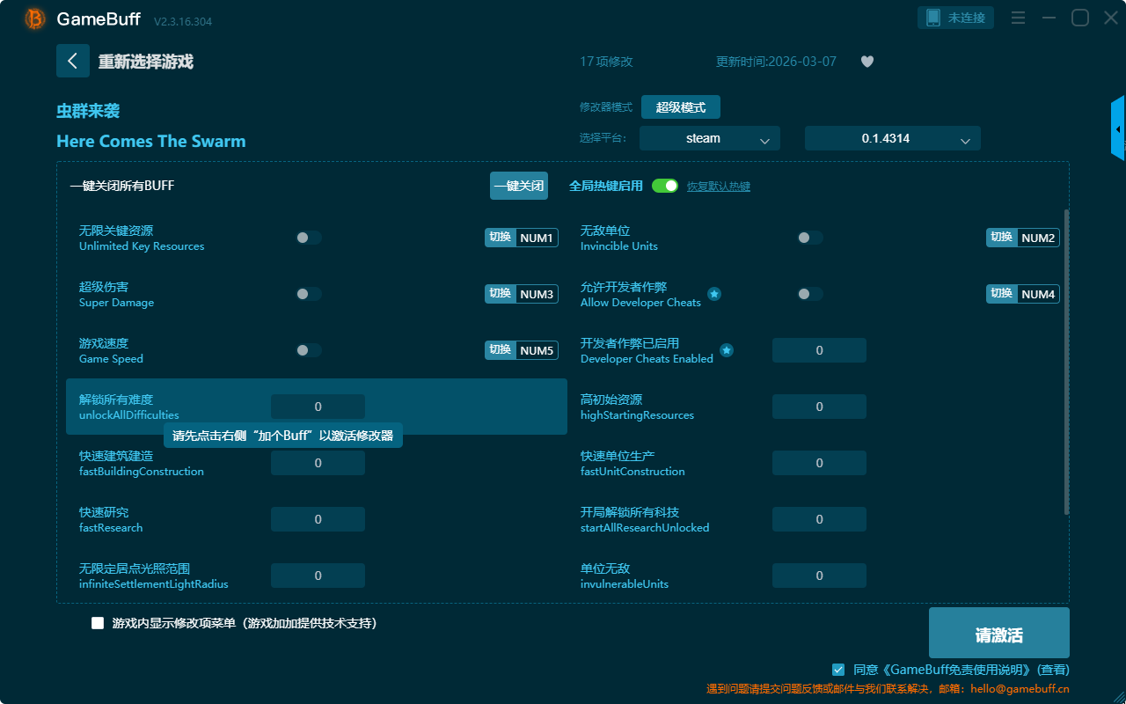Click the highStartingResources value field
Image resolution: width=1126 pixels, height=704 pixels.
[819, 407]
